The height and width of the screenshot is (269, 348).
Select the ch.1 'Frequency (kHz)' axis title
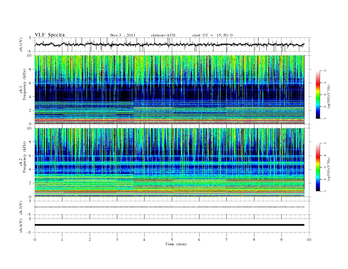25,84
